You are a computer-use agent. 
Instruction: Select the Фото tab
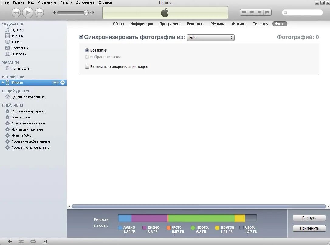(x=280, y=24)
